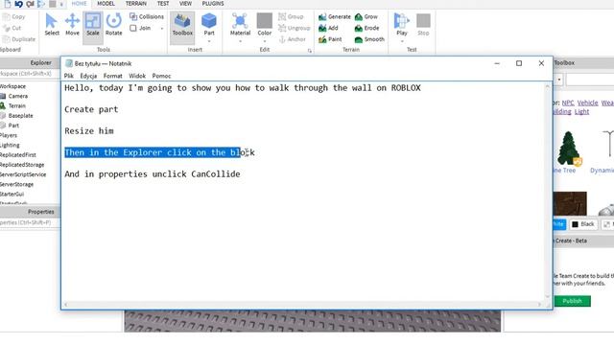Viewport: 614px width, 345px height.
Task: Click the Smooth terrain tool
Action: point(369,39)
